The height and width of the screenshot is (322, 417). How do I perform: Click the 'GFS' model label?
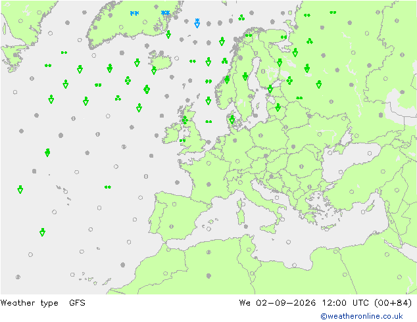77,303
